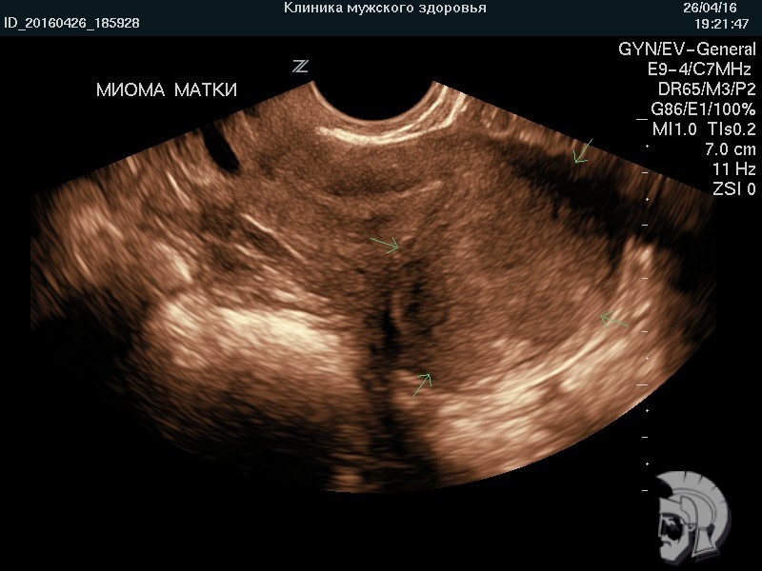Click the 7.0 cm depth value
762x571 pixels.
coord(730,149)
